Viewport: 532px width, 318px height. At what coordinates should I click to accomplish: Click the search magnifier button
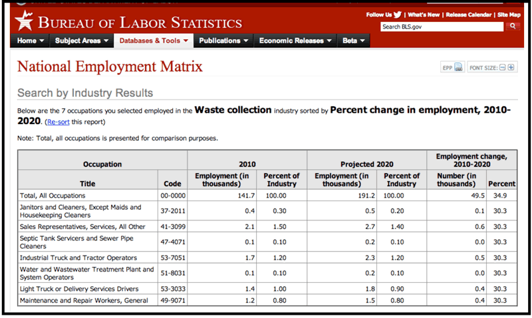pyautogui.click(x=513, y=27)
